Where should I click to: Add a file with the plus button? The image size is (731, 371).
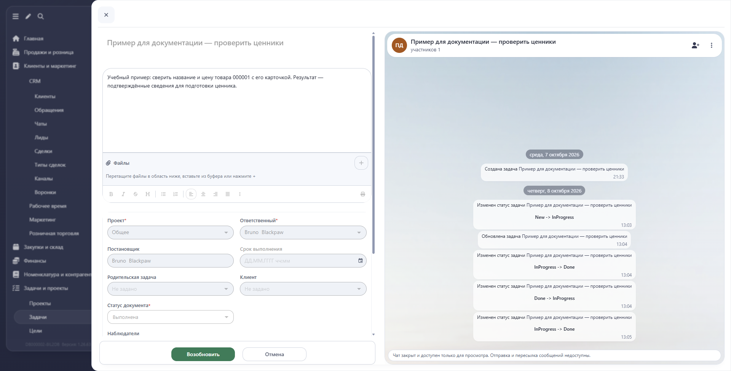coord(361,163)
